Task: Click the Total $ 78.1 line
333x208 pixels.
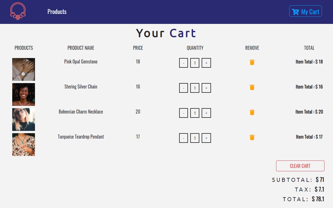Action: pyautogui.click(x=303, y=199)
